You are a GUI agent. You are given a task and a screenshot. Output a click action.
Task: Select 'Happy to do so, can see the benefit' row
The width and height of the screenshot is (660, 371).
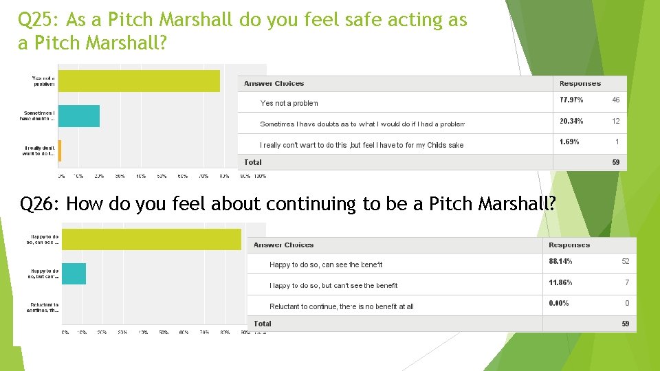coord(442,264)
